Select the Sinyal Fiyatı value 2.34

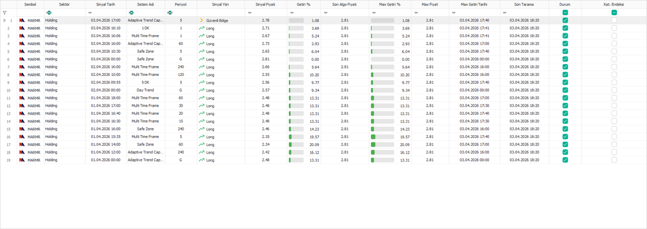265,144
